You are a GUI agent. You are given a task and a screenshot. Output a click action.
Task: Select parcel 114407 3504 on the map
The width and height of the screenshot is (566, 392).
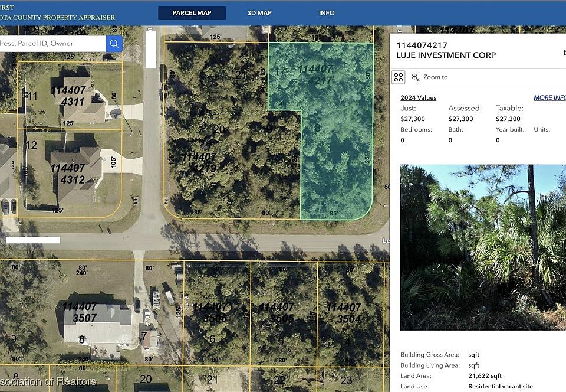click(x=344, y=313)
